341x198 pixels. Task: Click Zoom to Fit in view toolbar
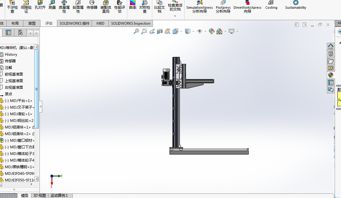(136, 32)
